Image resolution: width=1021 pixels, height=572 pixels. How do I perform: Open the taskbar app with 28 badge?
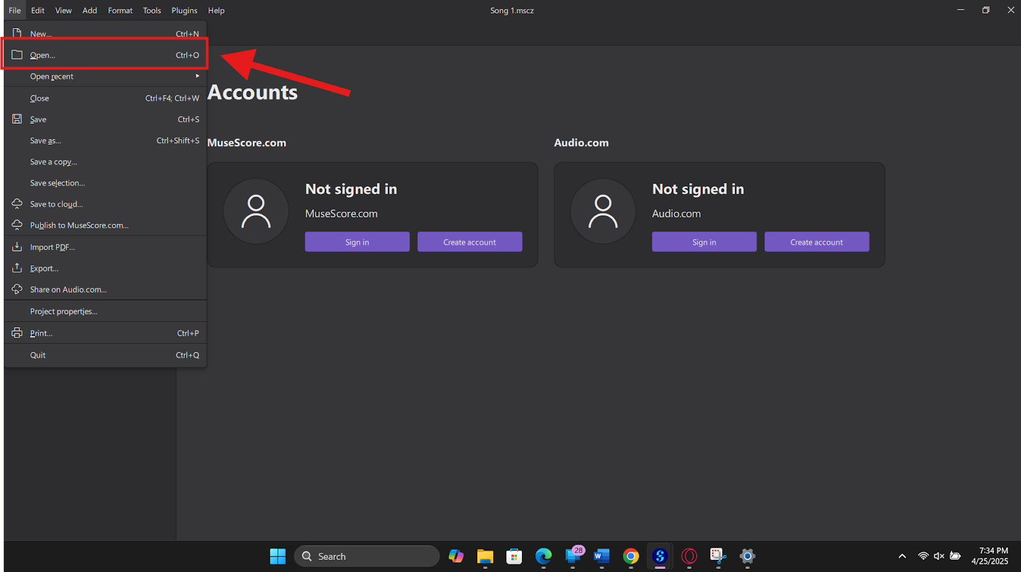point(574,555)
